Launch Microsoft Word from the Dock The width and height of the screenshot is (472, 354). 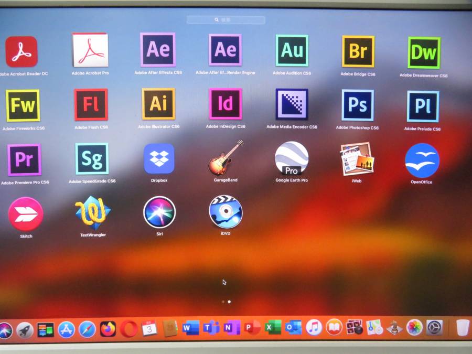point(191,328)
